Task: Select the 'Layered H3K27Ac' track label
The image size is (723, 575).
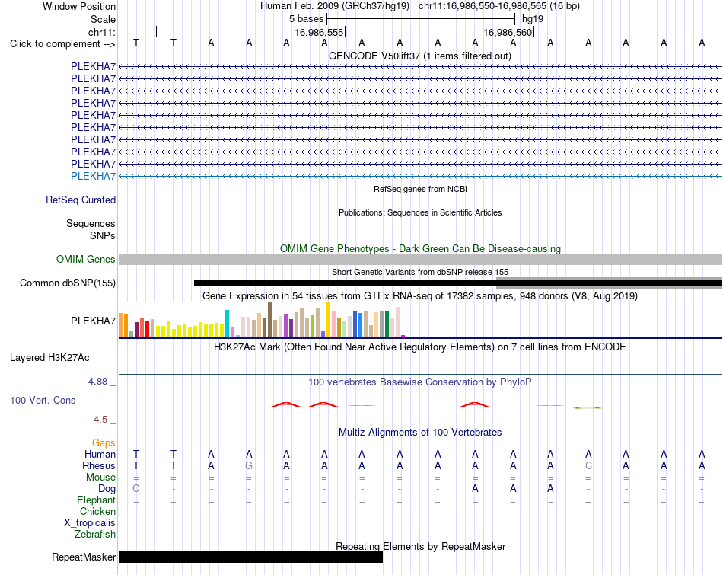Action: pos(49,358)
